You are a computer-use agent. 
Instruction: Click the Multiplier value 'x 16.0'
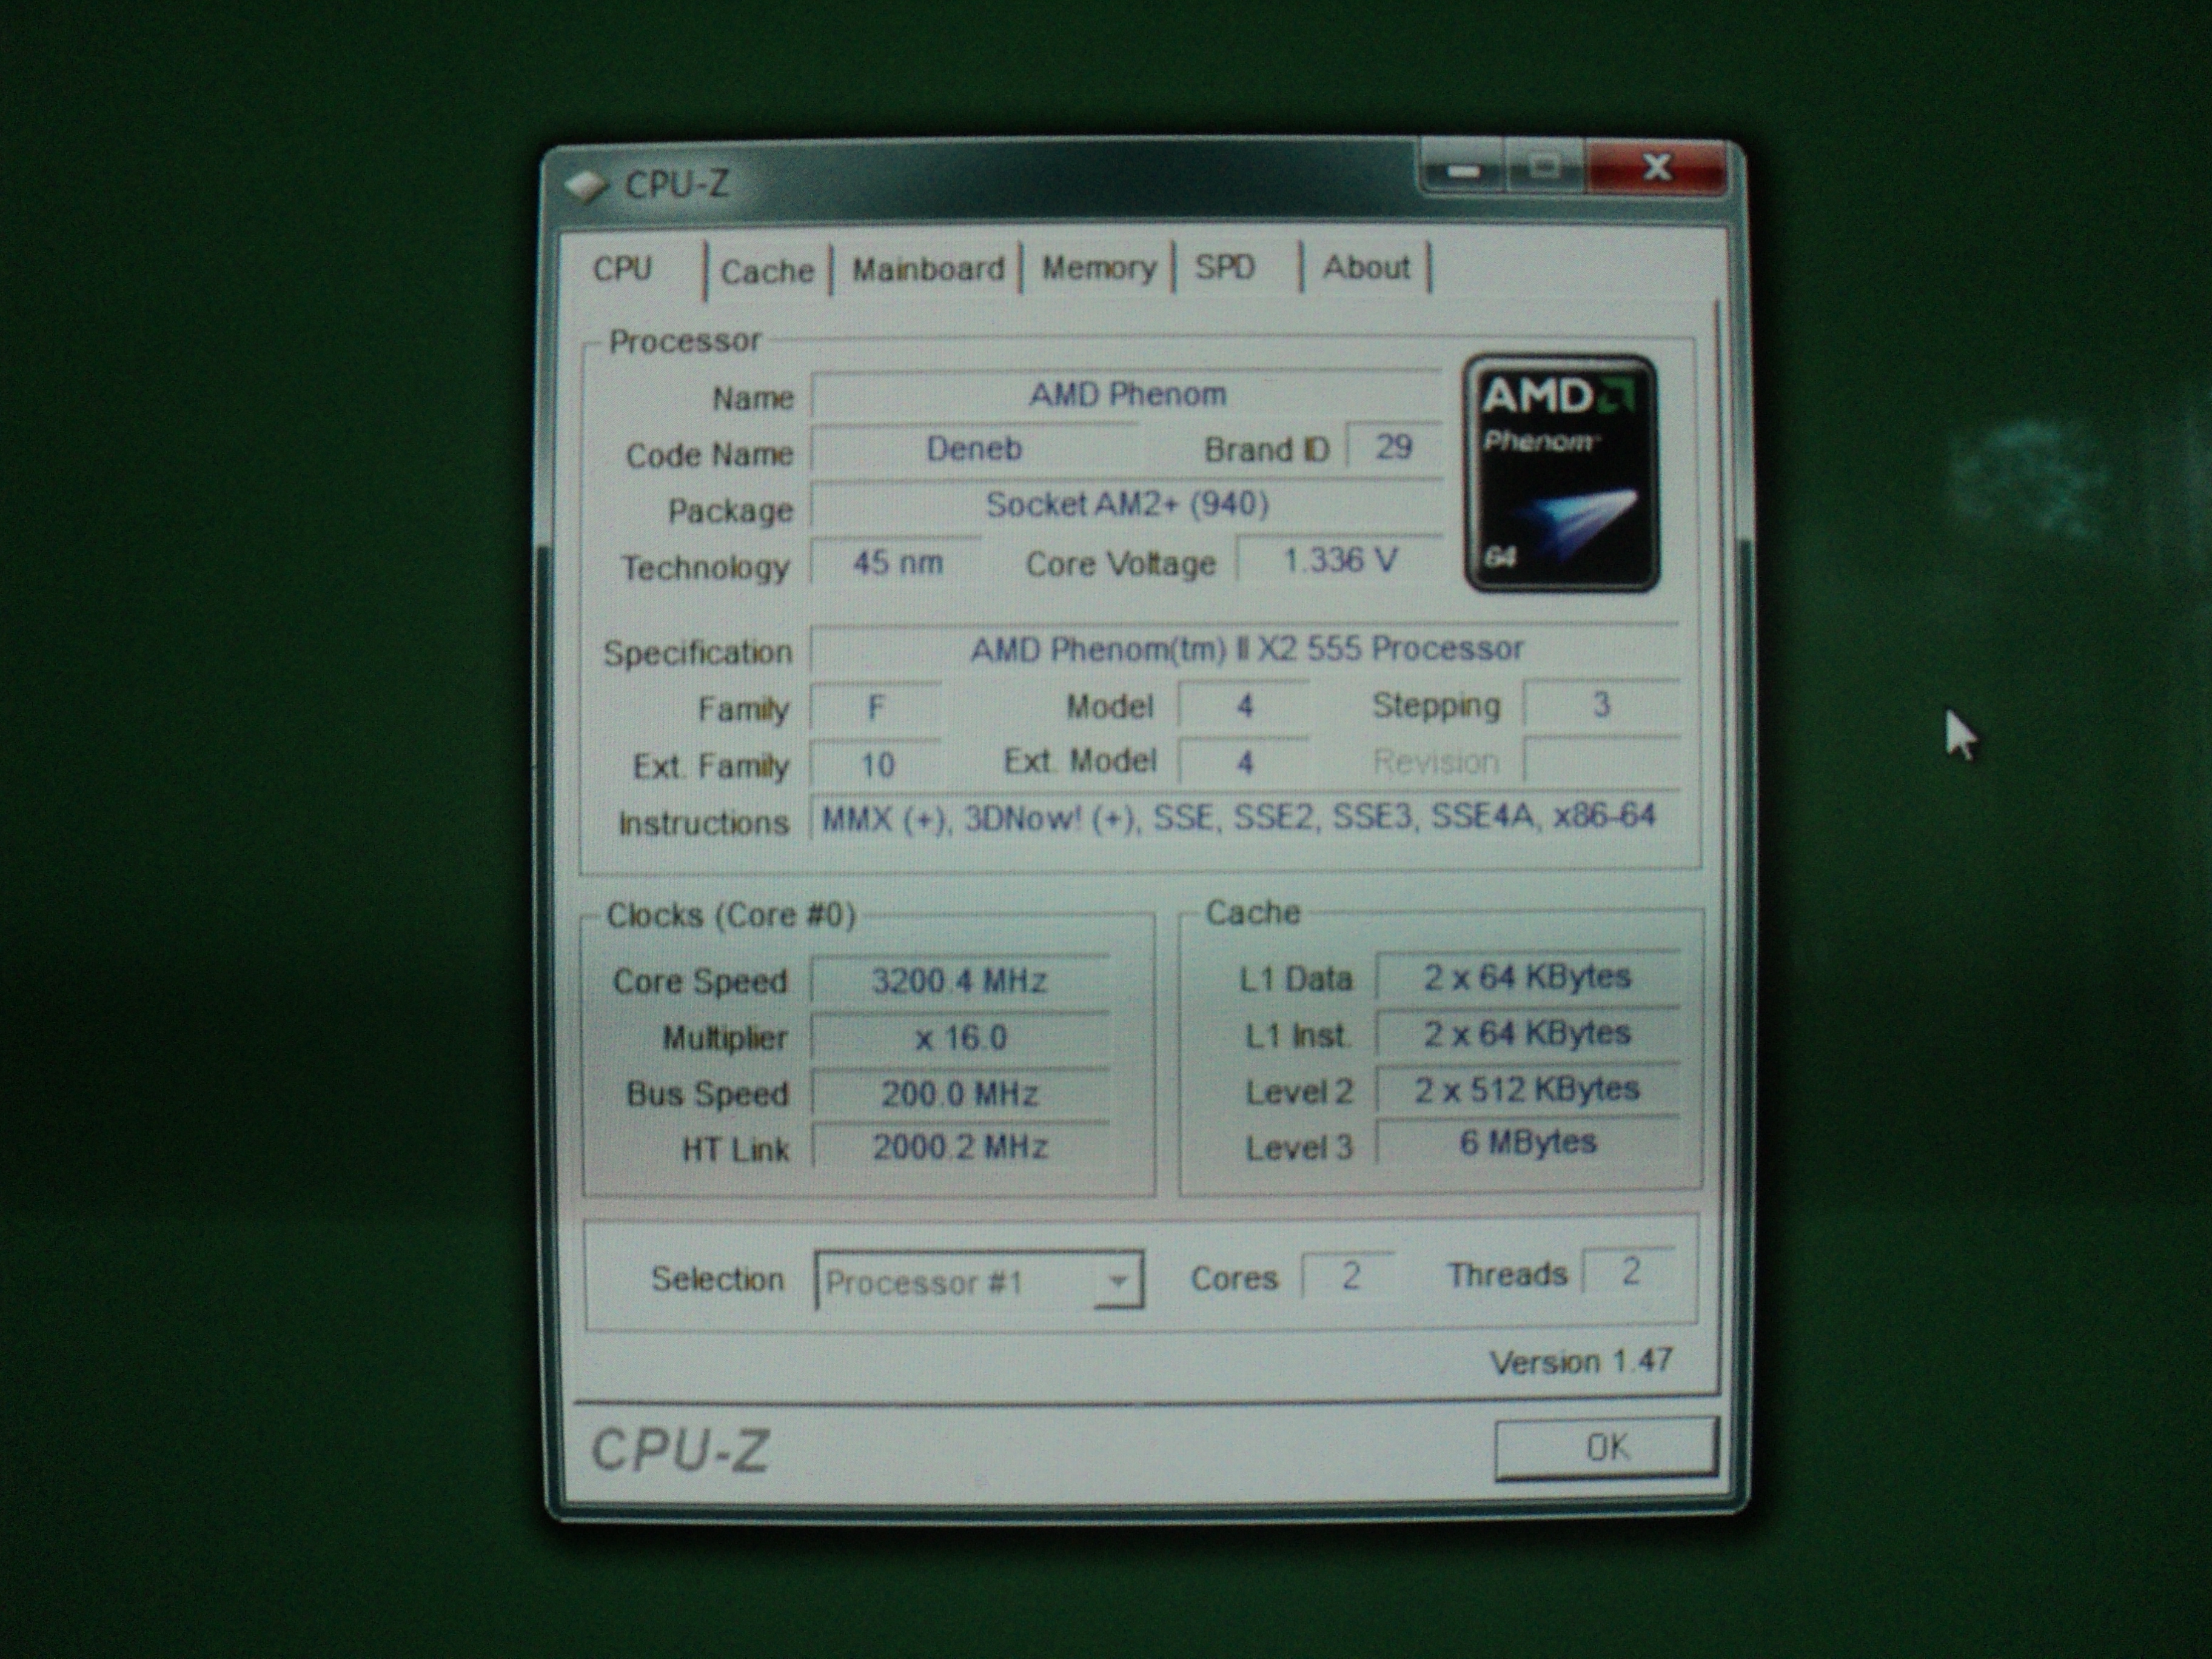[959, 1037]
